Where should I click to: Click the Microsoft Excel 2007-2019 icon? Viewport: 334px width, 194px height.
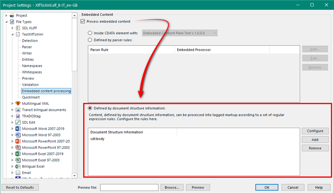coord(18,154)
